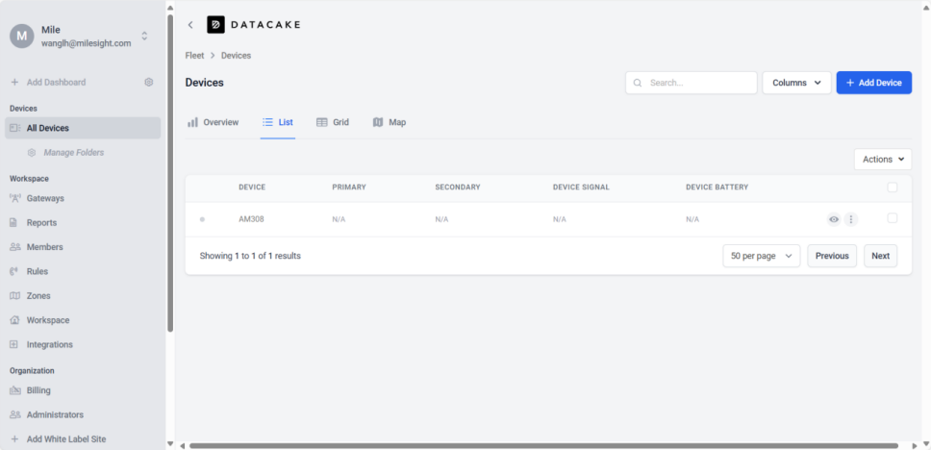The width and height of the screenshot is (931, 450).
Task: Open the Actions dropdown
Action: [882, 159]
